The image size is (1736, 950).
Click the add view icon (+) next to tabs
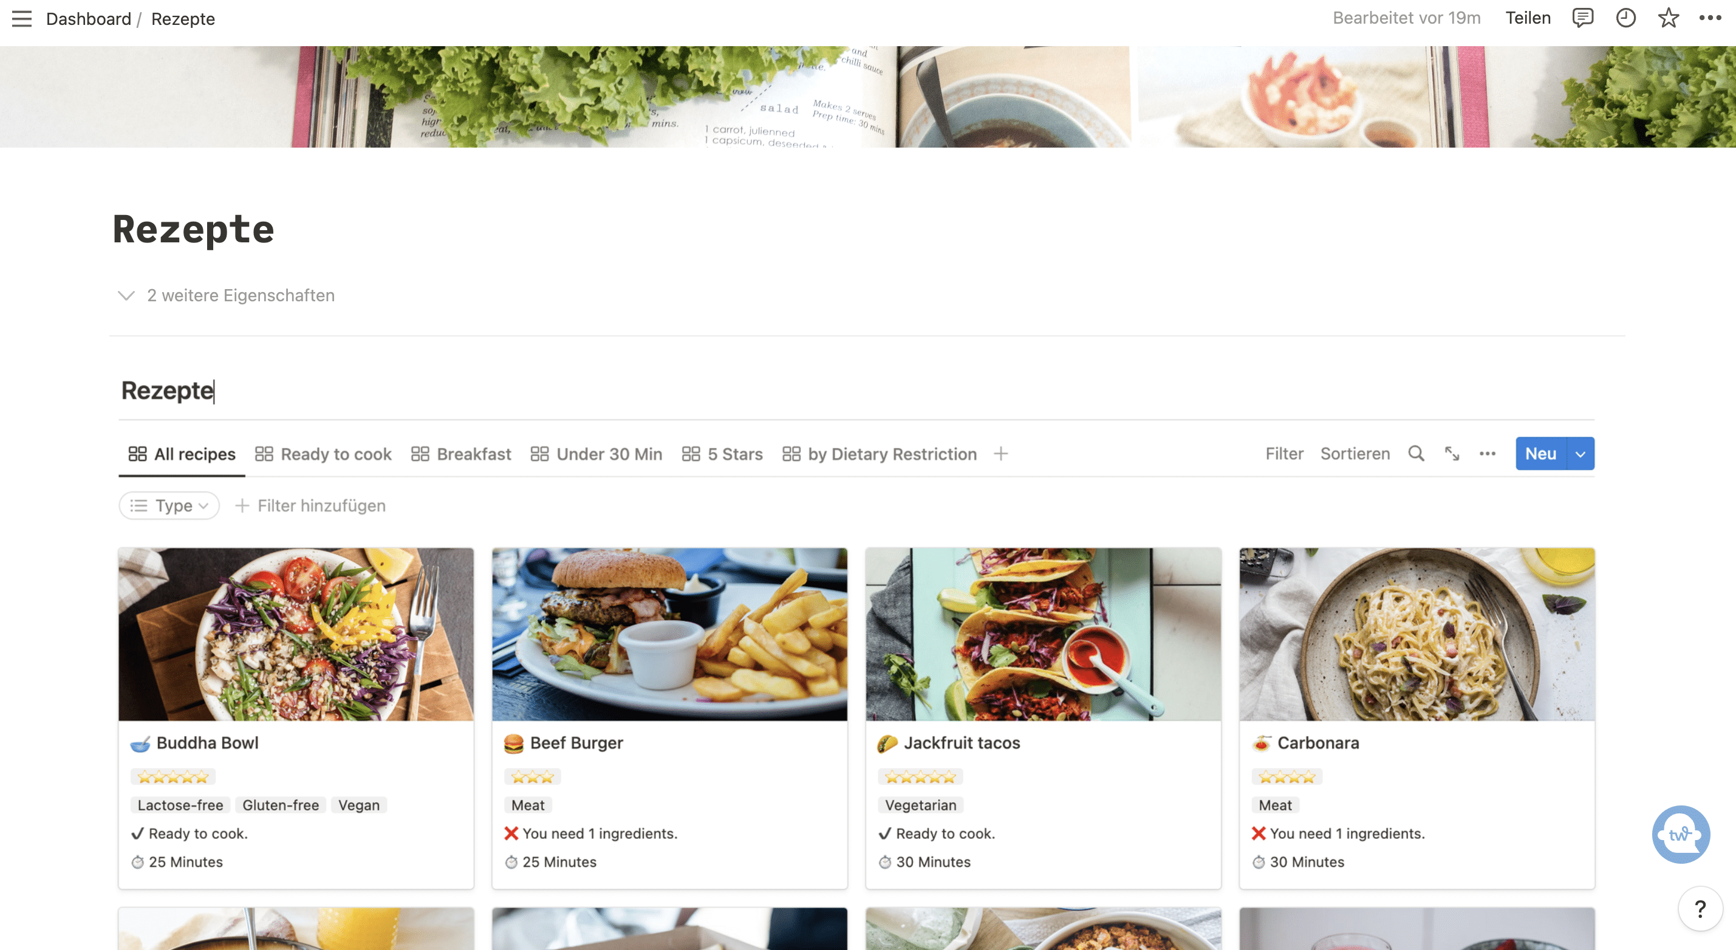1000,453
